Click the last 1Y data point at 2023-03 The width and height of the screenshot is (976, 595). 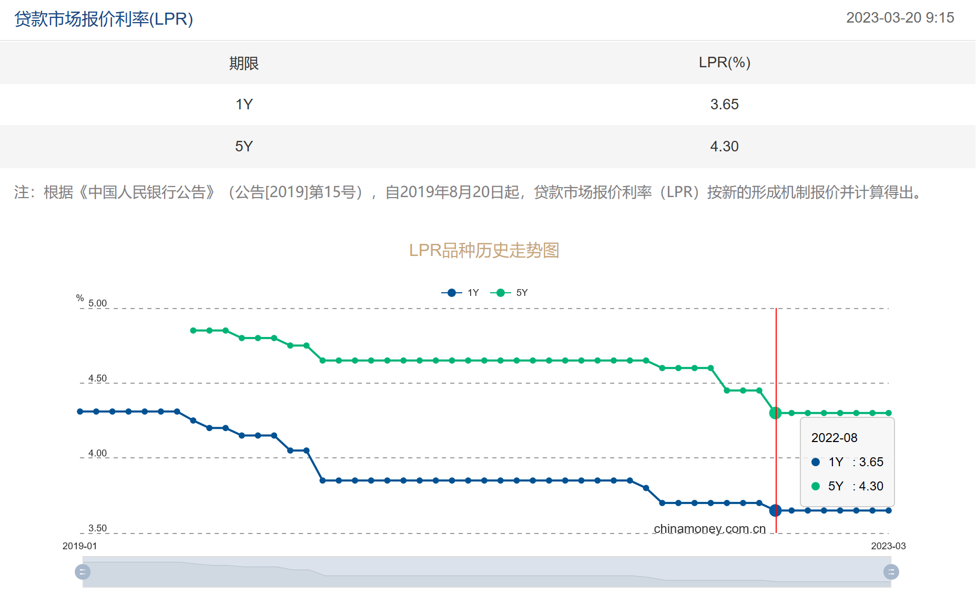coord(889,510)
